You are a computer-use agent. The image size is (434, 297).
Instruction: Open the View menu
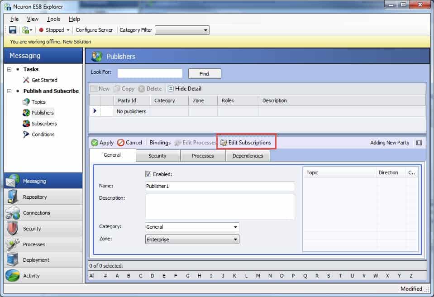pyautogui.click(x=33, y=19)
